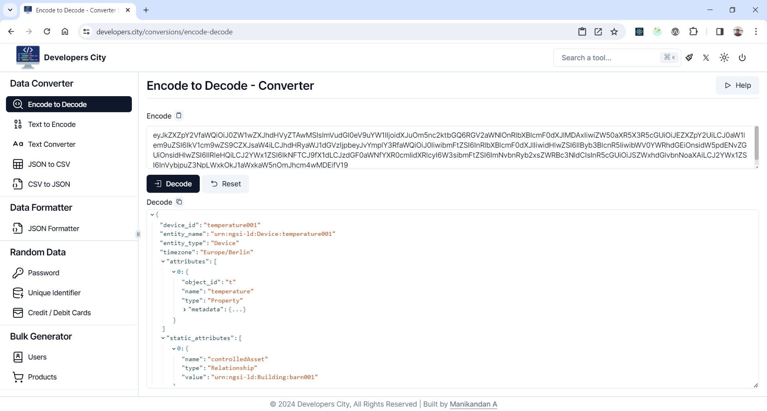
Task: Copy the decoded JSON output
Action: coord(179,202)
